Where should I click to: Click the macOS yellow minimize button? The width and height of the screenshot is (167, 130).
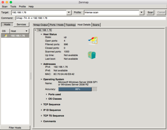click(x=7, y=2)
